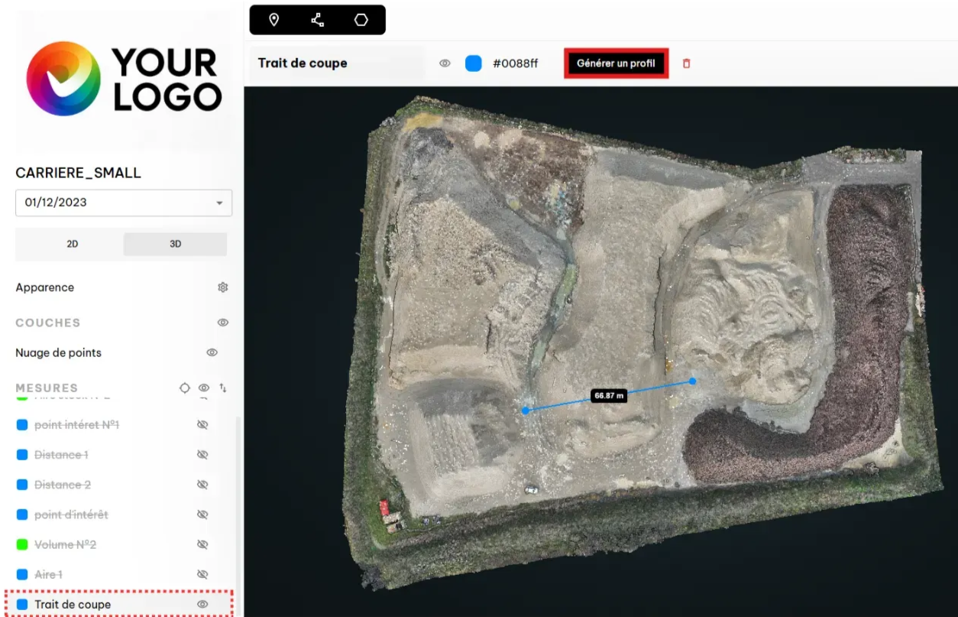Show the Volume N°2 measure

202,544
